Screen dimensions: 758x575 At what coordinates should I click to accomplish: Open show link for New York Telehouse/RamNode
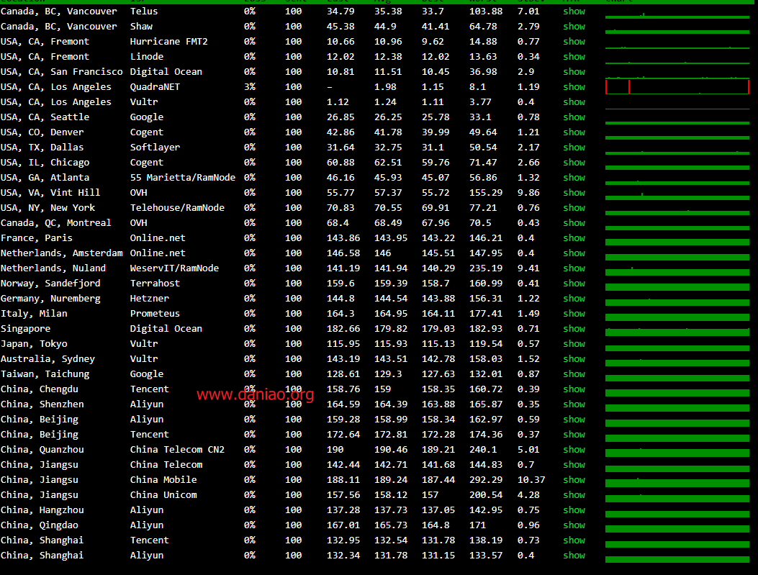(574, 207)
